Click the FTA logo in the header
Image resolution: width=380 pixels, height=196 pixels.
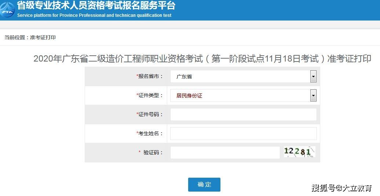coord(7,10)
